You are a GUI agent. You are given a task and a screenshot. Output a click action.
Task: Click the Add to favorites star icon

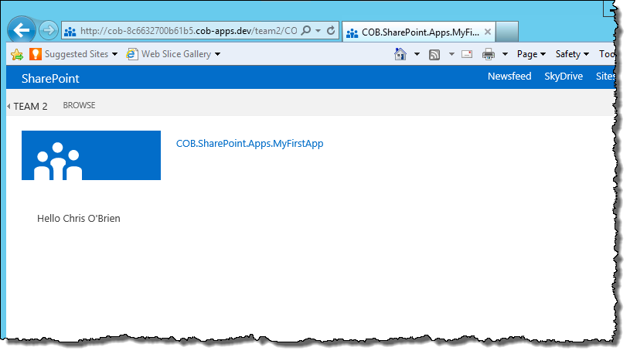tap(17, 54)
